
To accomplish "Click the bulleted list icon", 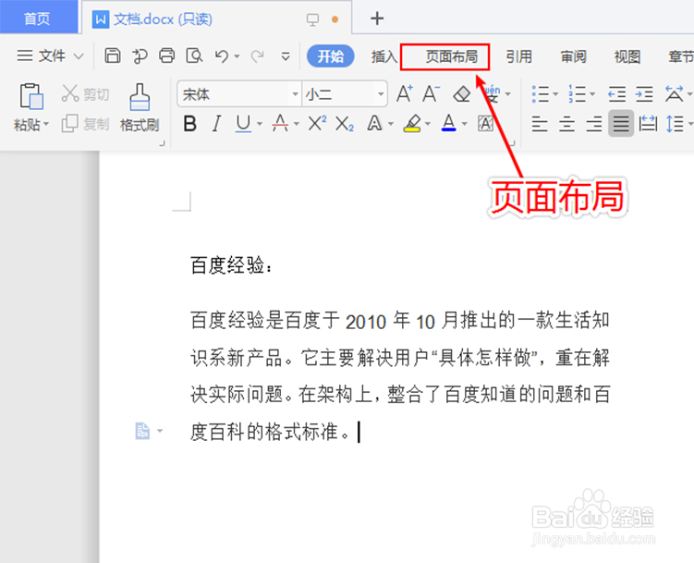I will pyautogui.click(x=541, y=94).
